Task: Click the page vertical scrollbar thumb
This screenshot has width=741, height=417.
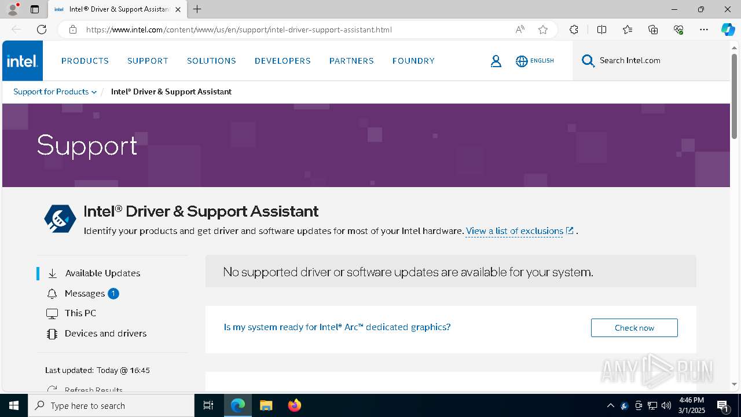Action: tap(734, 96)
